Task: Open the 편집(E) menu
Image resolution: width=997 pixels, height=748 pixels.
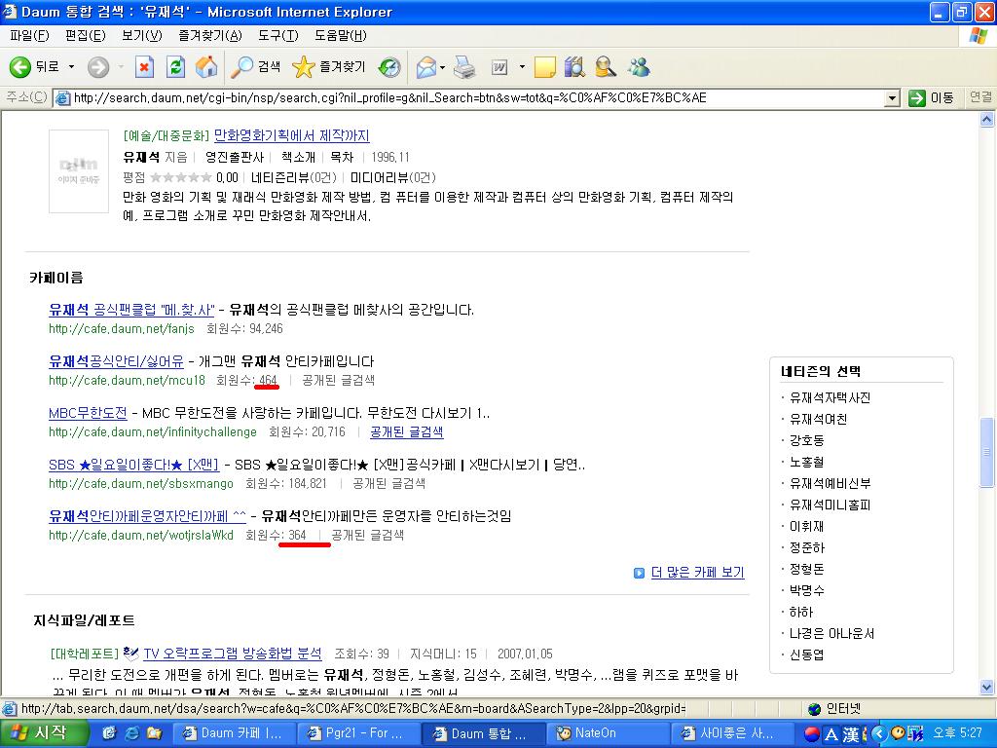Action: [x=86, y=36]
